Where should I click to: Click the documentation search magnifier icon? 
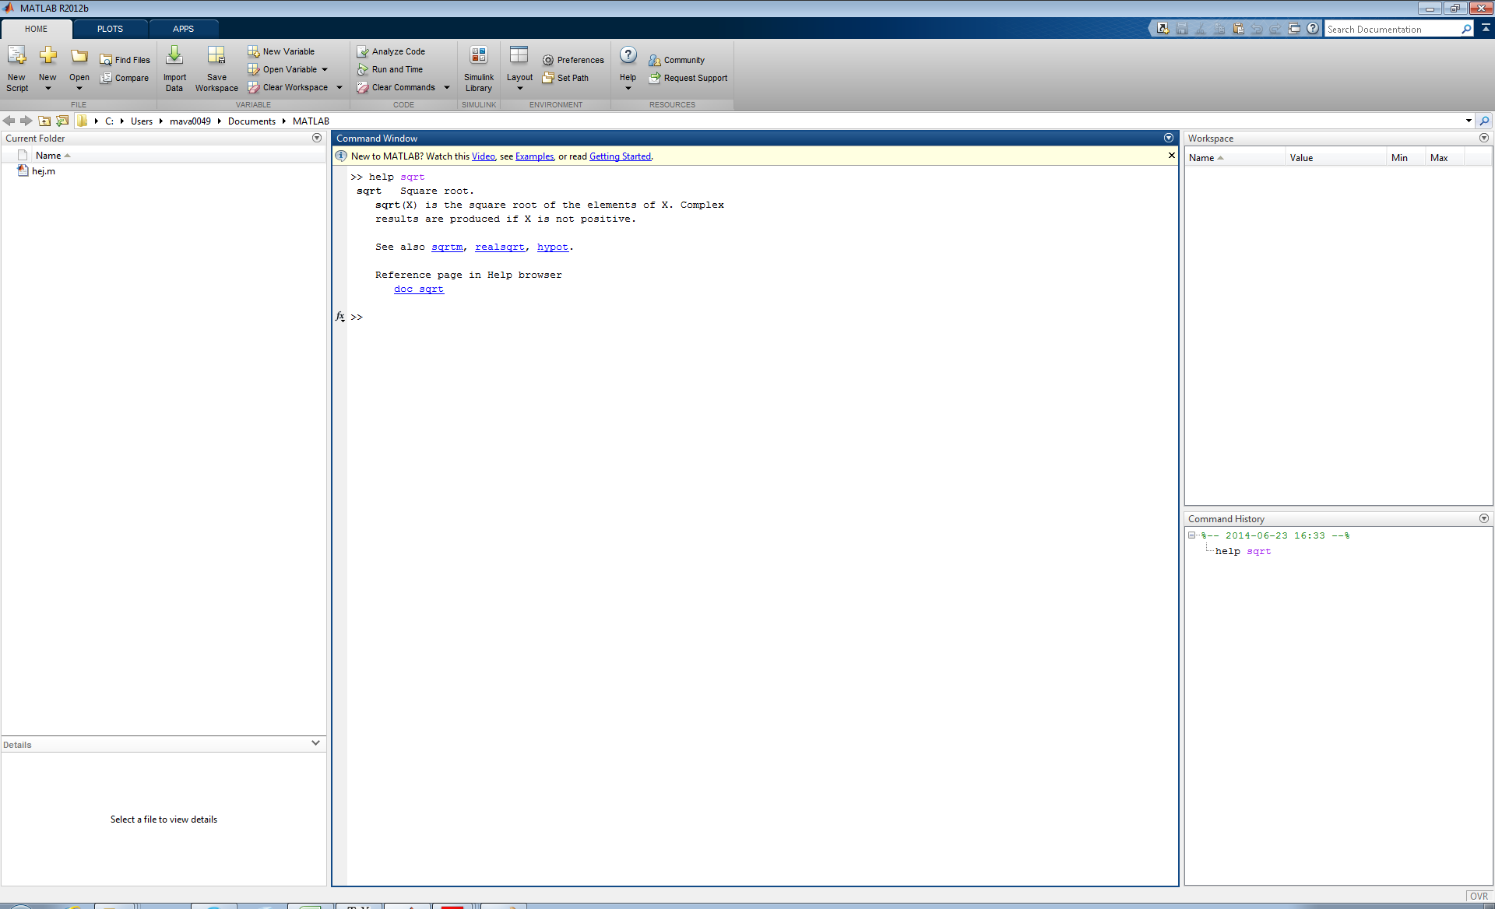[1467, 29]
